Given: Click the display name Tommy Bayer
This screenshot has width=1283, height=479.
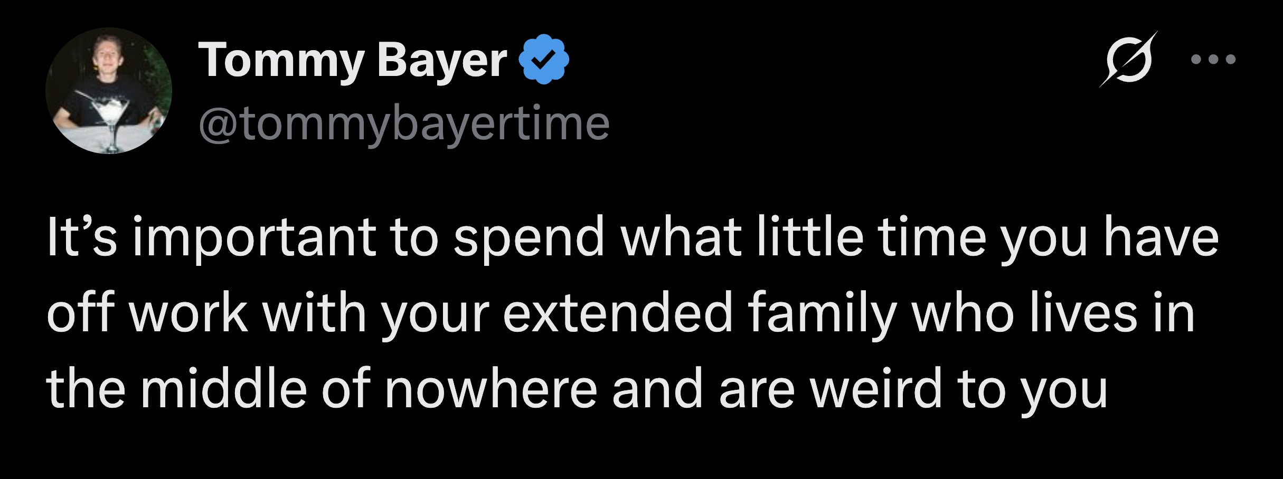Looking at the screenshot, I should (x=353, y=61).
